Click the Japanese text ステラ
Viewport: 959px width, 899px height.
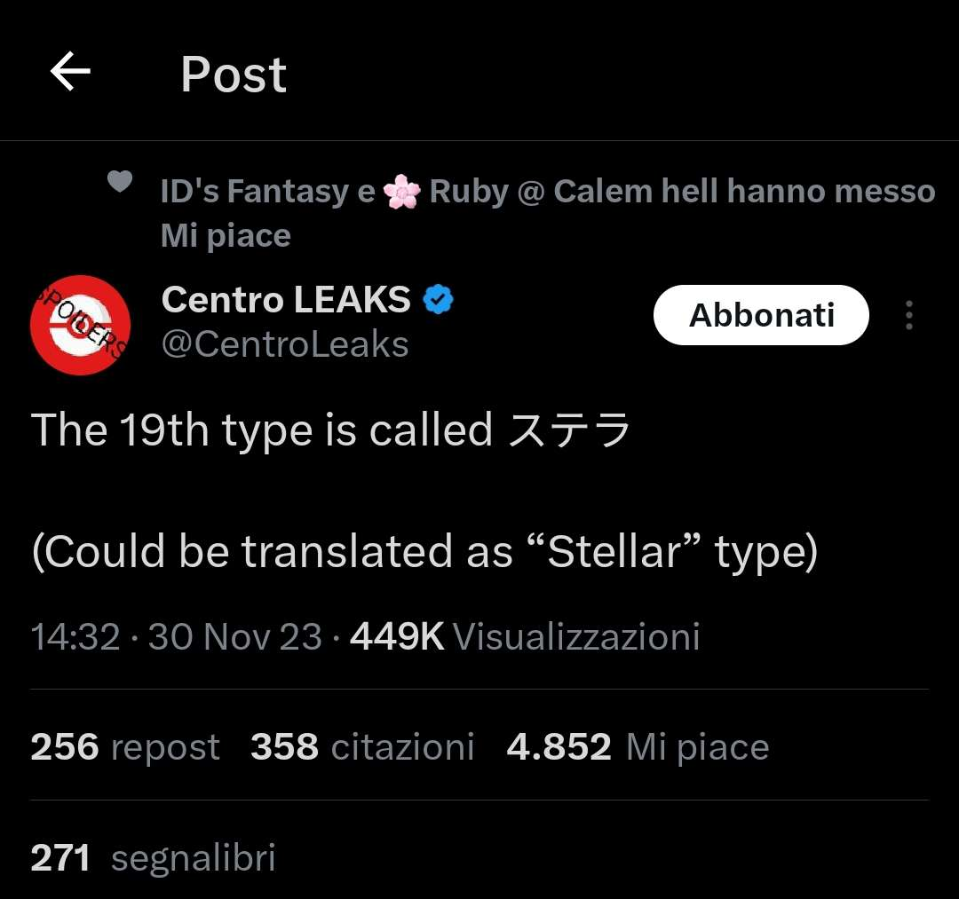568,431
